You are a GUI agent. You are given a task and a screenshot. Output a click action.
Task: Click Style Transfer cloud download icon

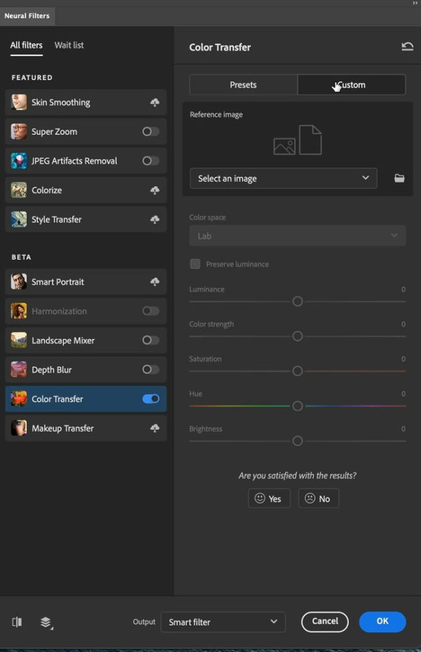click(x=154, y=220)
